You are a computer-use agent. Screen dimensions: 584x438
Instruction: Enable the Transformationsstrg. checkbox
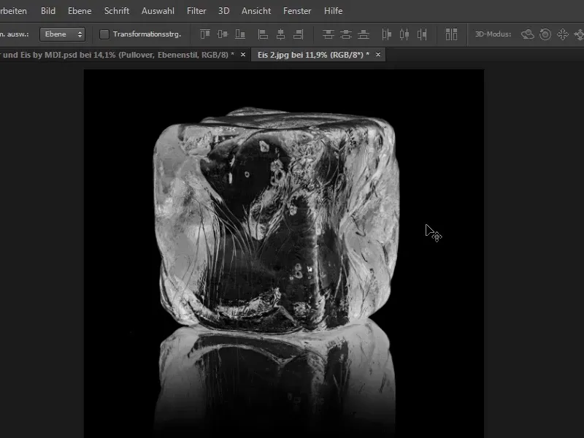click(x=104, y=34)
